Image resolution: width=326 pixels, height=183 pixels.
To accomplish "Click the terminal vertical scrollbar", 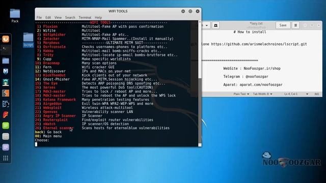I will 200,83.
